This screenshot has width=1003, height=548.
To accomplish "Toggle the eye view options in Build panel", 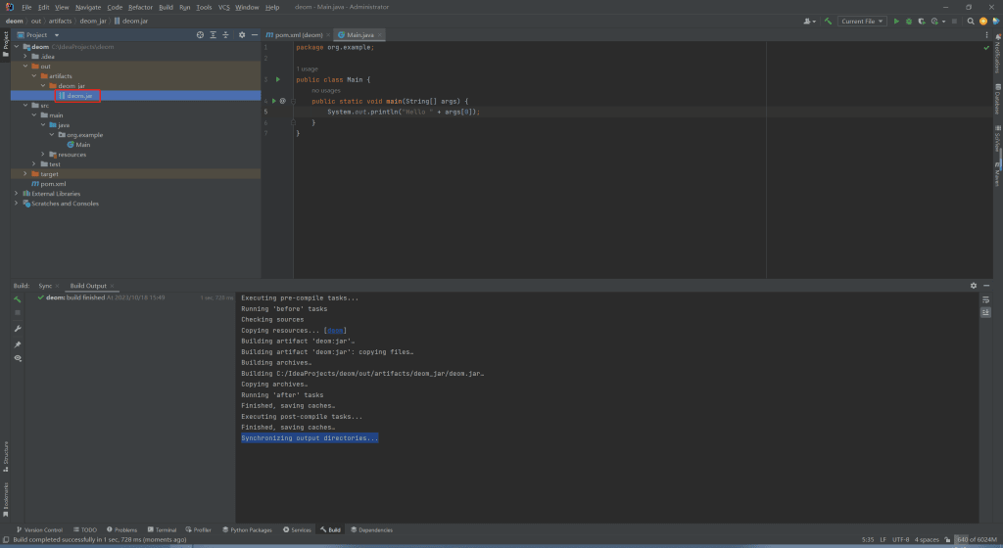I will pyautogui.click(x=18, y=359).
